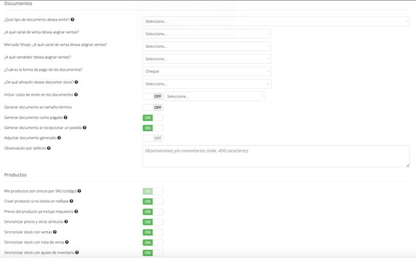
Task: Enable Generar documento en tamaño térmico switch
Action: click(x=153, y=108)
